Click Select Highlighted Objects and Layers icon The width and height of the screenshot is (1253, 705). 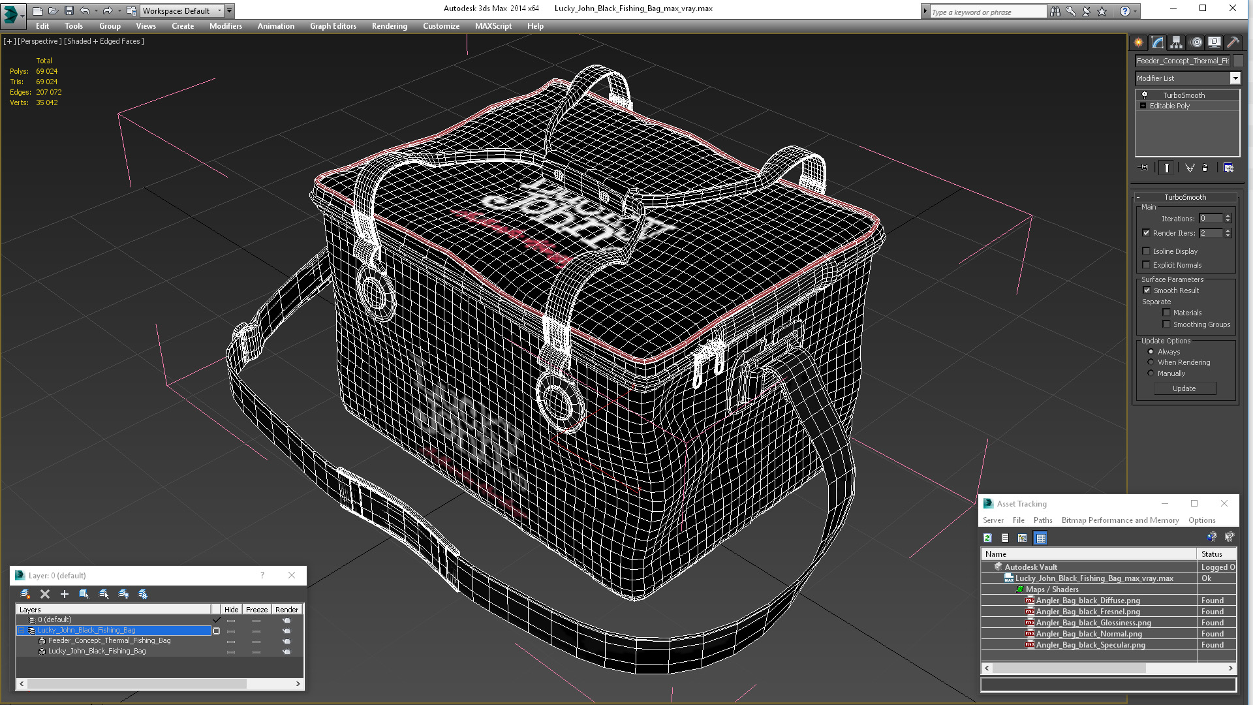pos(84,593)
